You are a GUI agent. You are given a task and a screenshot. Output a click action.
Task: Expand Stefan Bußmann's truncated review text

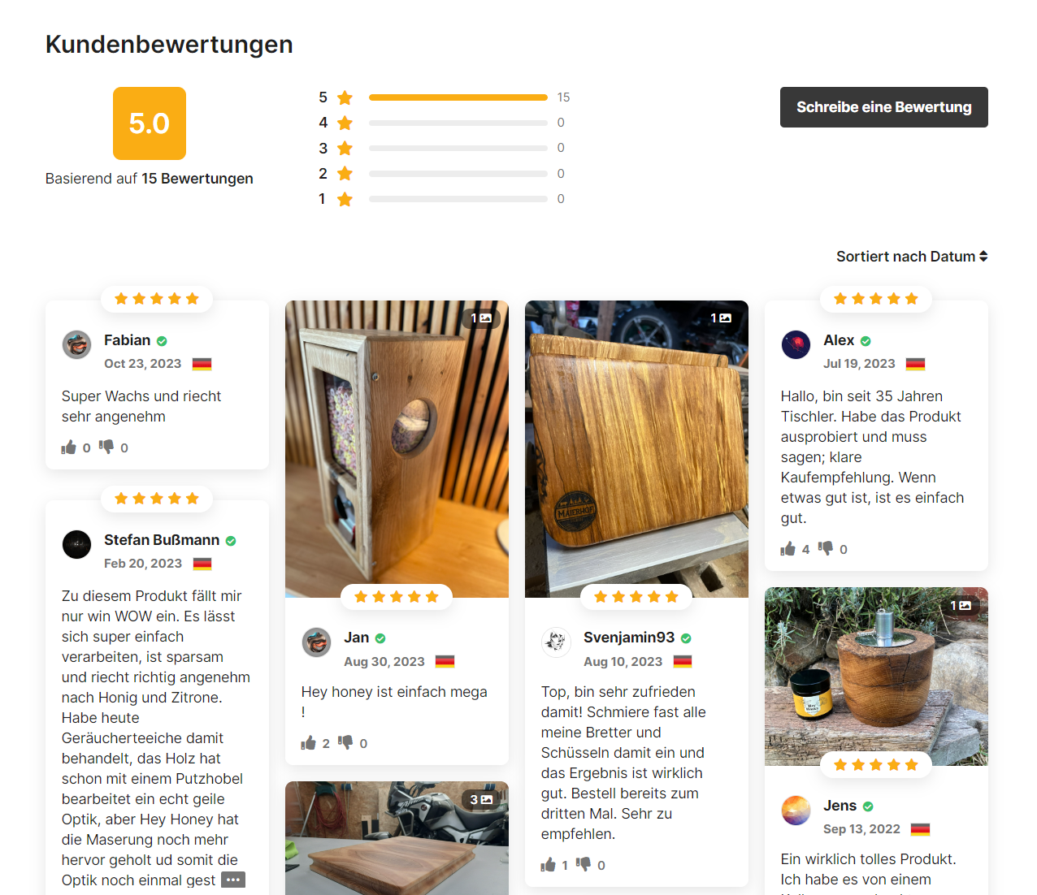[x=233, y=880]
